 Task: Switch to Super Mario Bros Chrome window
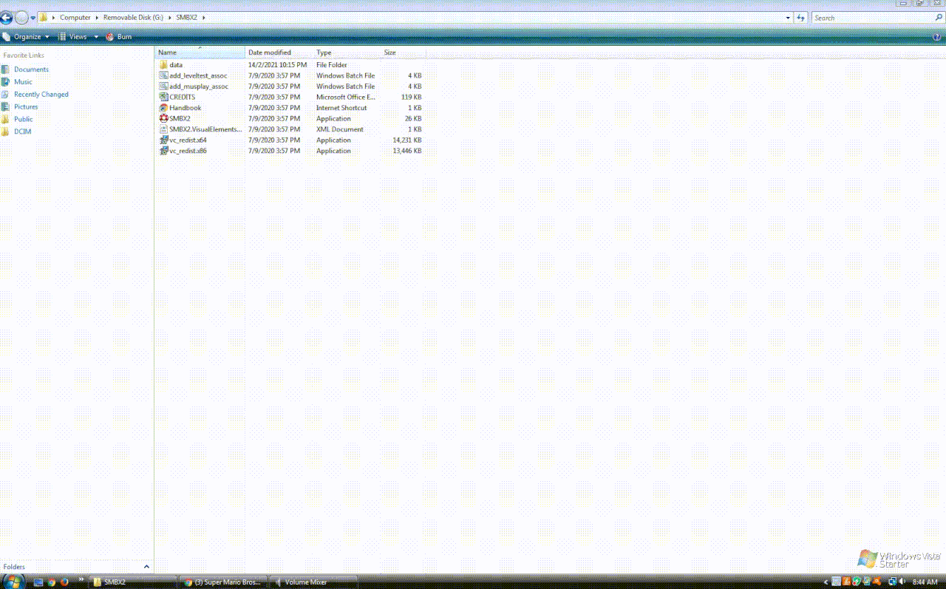point(223,582)
